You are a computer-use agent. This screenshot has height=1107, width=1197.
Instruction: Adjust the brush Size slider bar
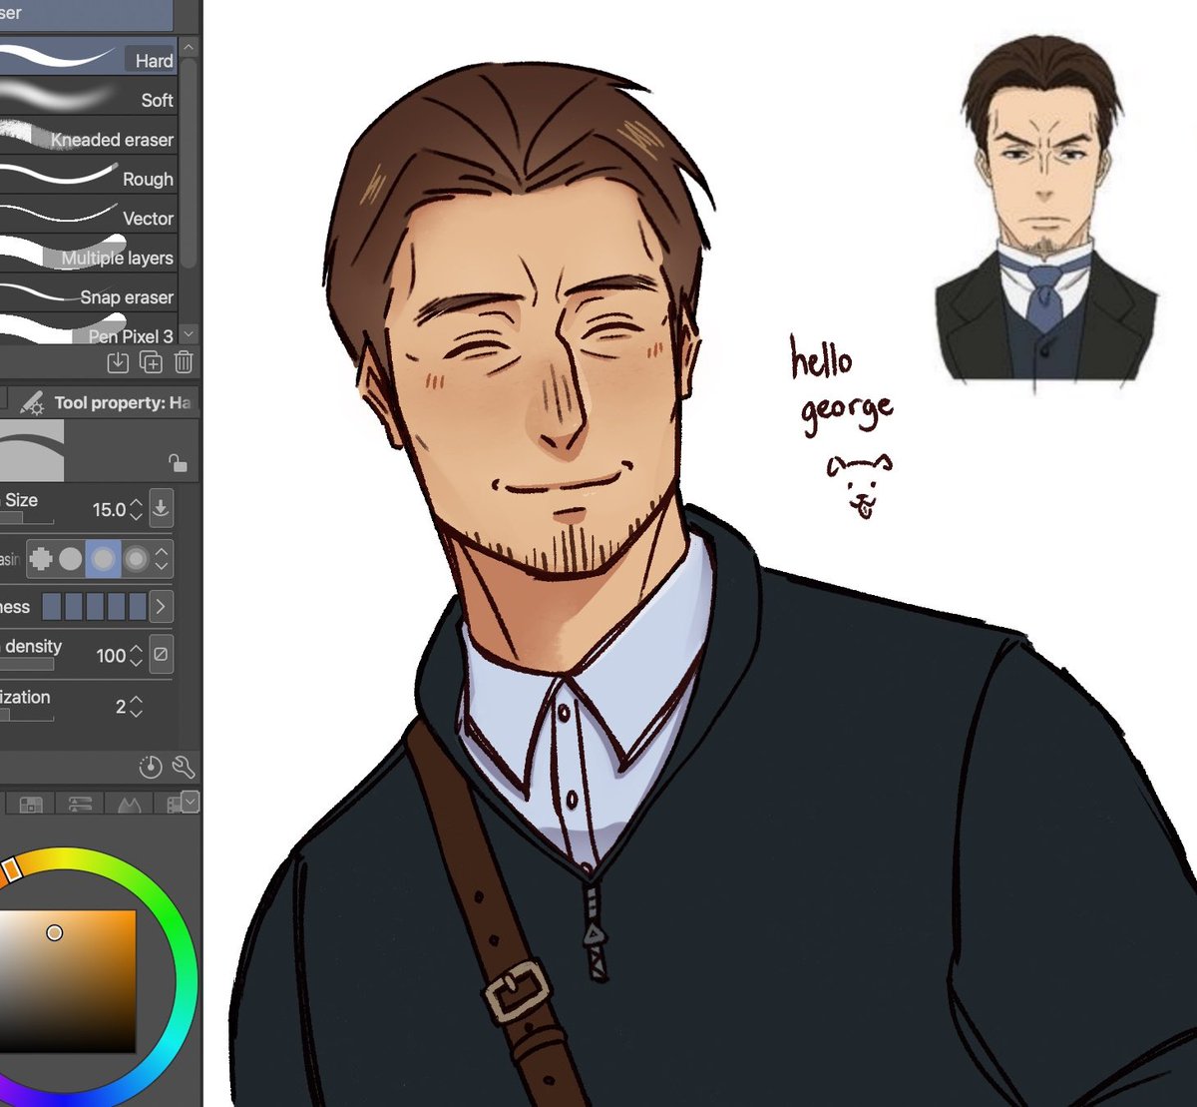tap(27, 519)
